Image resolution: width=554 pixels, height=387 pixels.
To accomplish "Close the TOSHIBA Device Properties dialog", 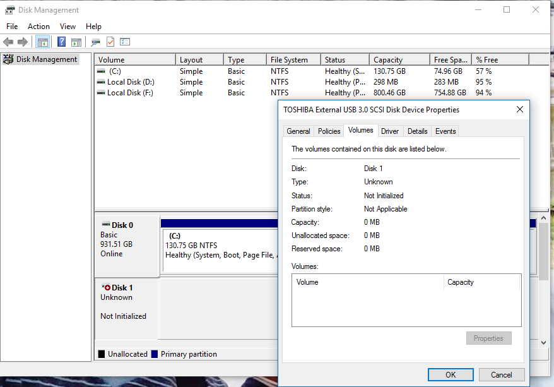I will pyautogui.click(x=520, y=109).
